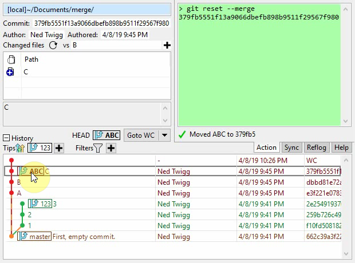Click the added-file icon next to C
Screen dimensions: 355x263
[x=11, y=72]
